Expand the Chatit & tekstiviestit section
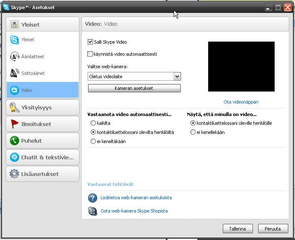Image resolution: width=295 pixels, height=240 pixels. [42, 157]
